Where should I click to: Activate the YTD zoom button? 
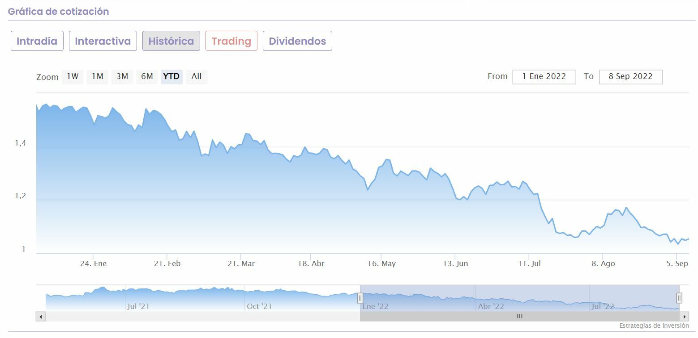(x=171, y=76)
